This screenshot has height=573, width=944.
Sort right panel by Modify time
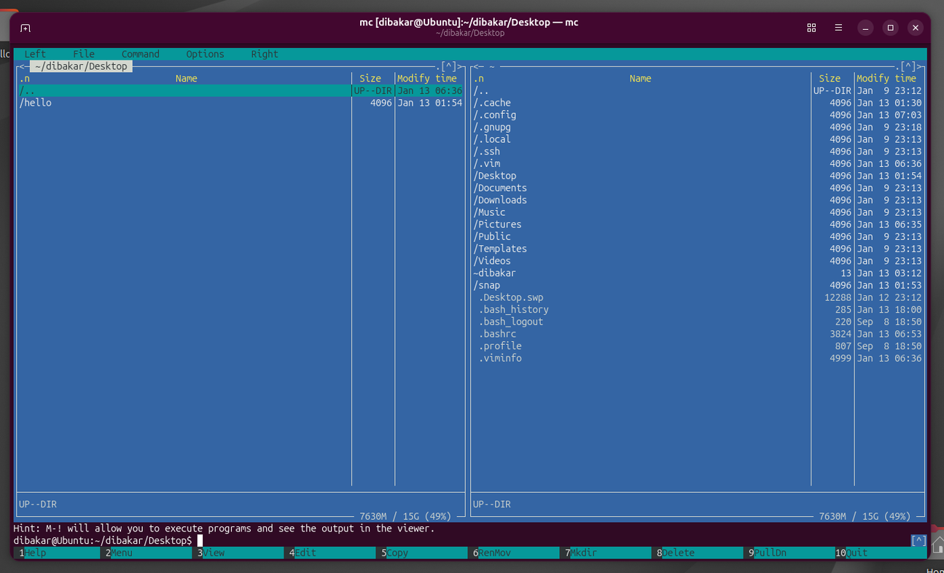(886, 79)
